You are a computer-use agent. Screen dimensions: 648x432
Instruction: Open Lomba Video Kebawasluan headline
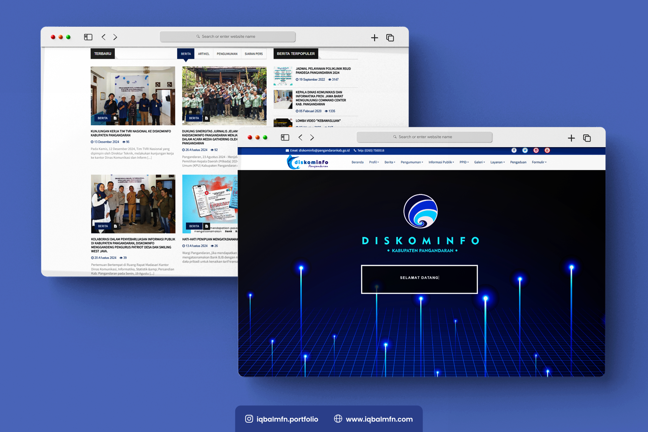click(x=318, y=121)
